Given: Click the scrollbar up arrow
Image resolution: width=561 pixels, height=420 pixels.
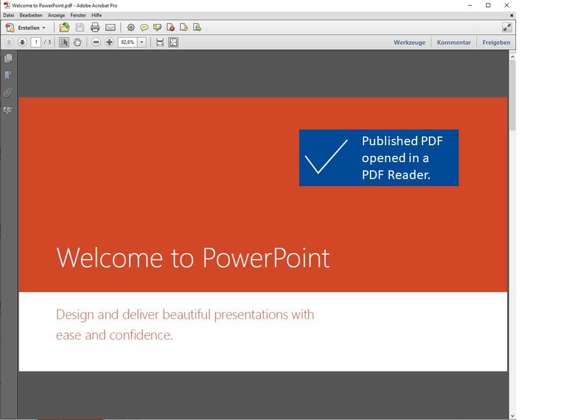Looking at the screenshot, I should click(512, 57).
